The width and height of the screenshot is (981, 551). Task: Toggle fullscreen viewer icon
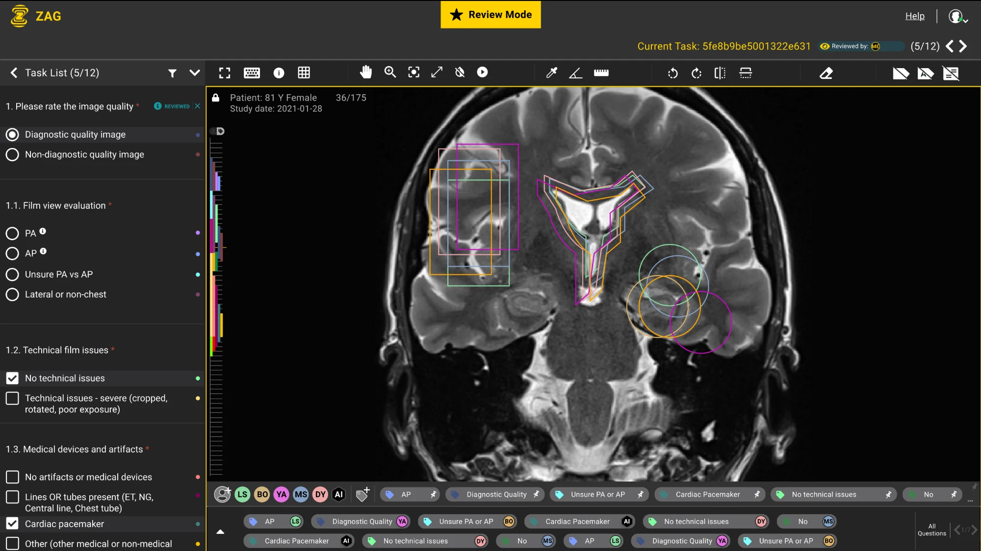pos(225,73)
